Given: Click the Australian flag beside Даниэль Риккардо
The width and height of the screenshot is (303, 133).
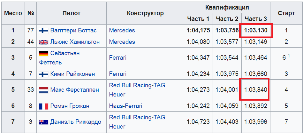Looking at the screenshot, I should (44, 122).
